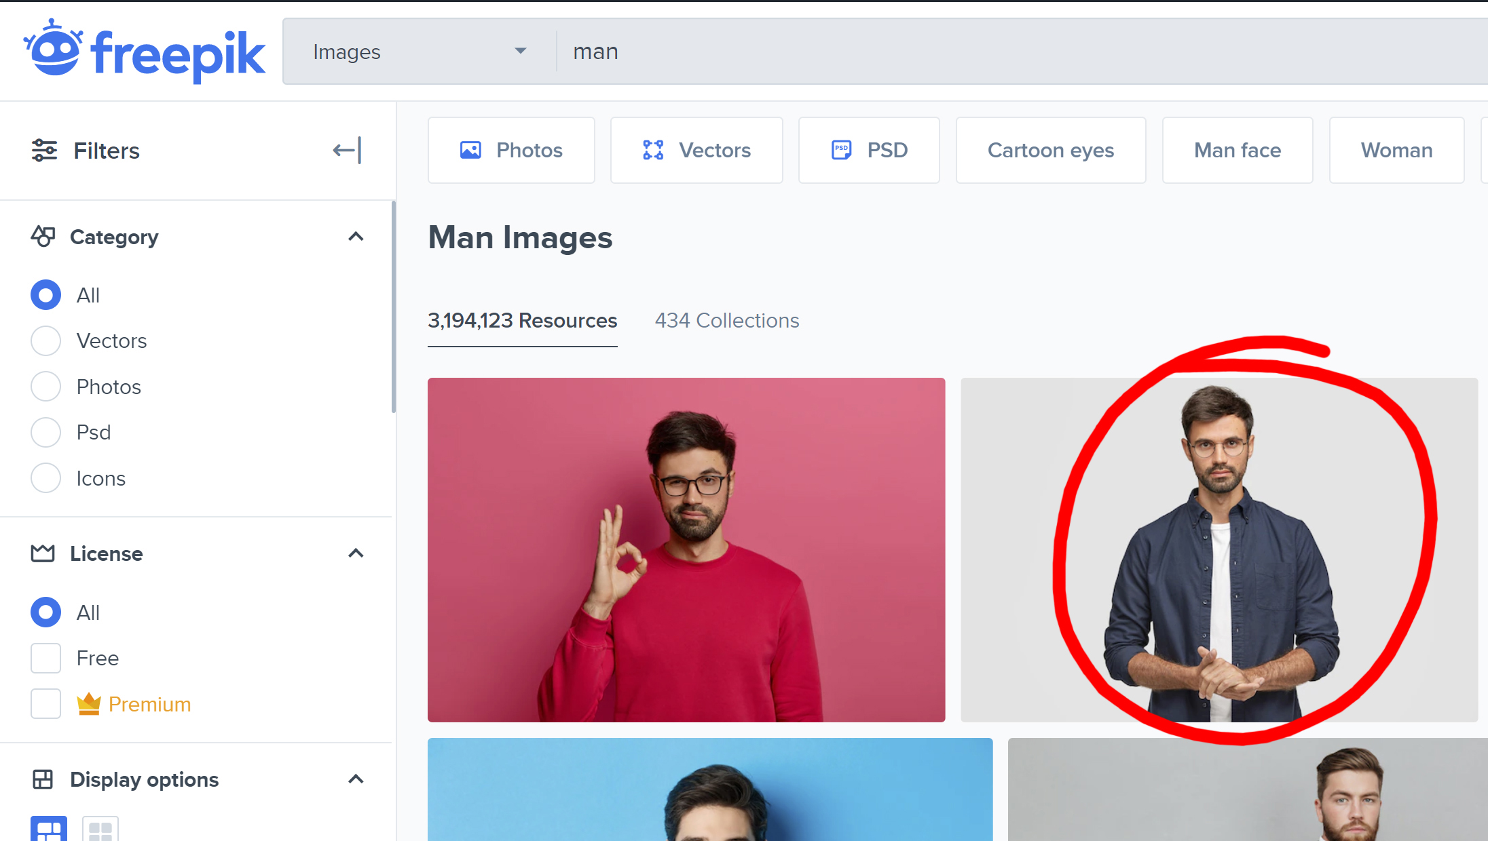
Task: Click the License crown outline icon
Action: 43,553
